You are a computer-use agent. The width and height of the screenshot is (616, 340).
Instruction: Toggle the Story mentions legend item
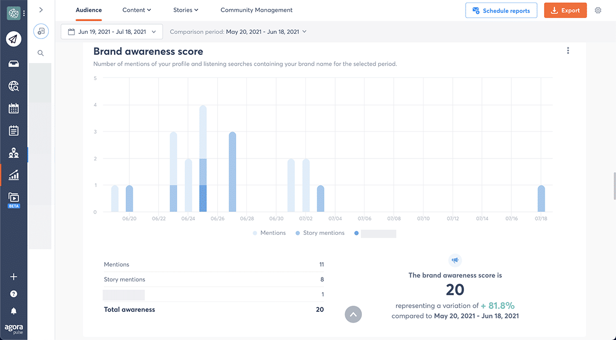click(x=319, y=233)
